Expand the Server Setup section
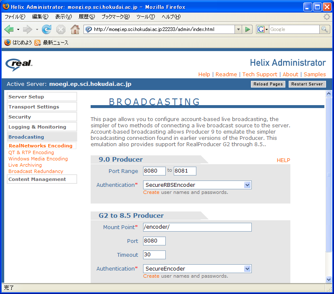The height and width of the screenshot is (294, 334). [42, 97]
